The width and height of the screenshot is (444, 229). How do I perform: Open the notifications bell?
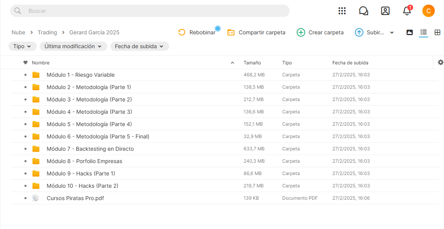[407, 11]
